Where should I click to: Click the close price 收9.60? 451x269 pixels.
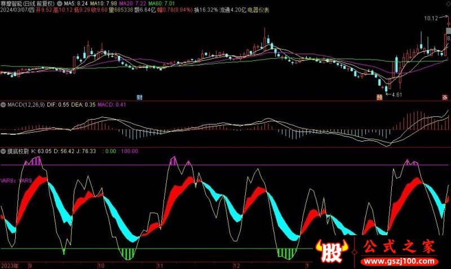tap(99, 10)
